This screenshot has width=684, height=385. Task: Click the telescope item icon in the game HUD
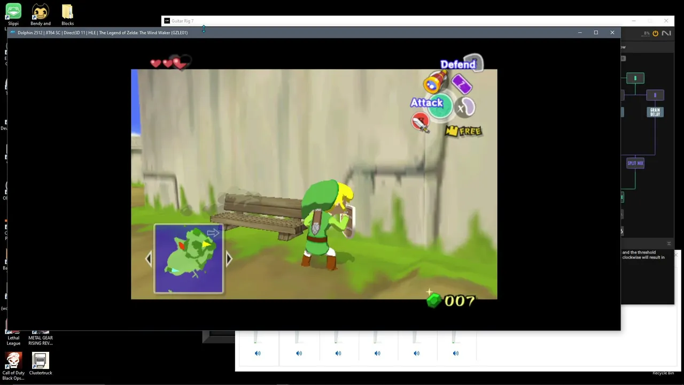click(434, 83)
